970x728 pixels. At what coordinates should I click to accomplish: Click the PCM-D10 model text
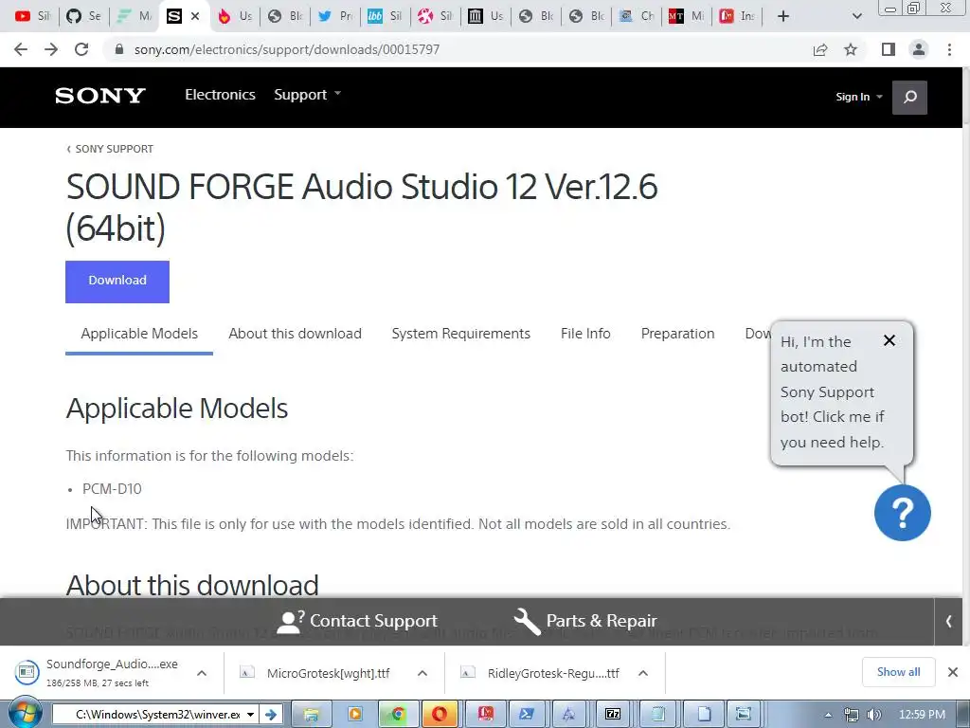(112, 489)
